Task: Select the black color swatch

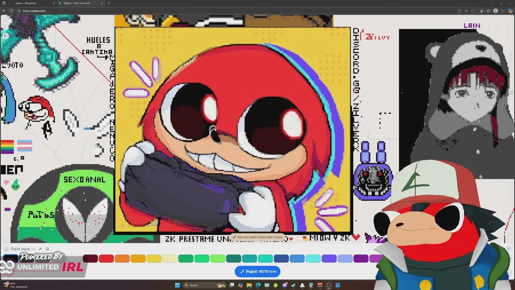Action: pyautogui.click(x=11, y=259)
